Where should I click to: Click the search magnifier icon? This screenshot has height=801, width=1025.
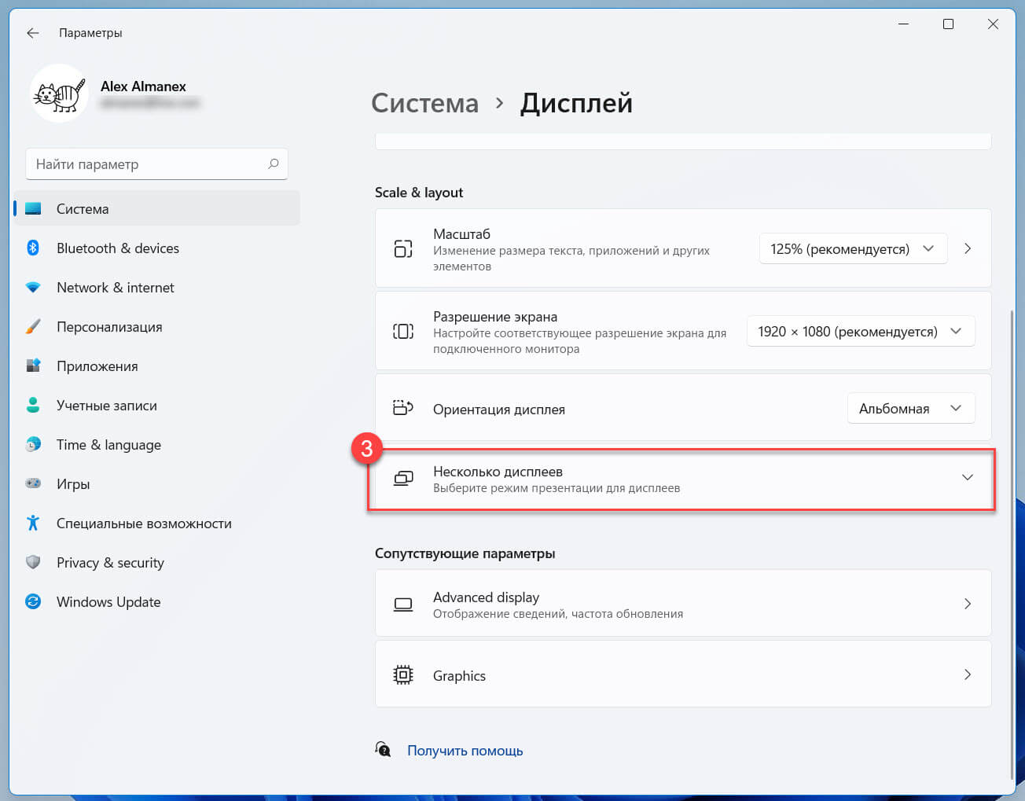[x=274, y=164]
